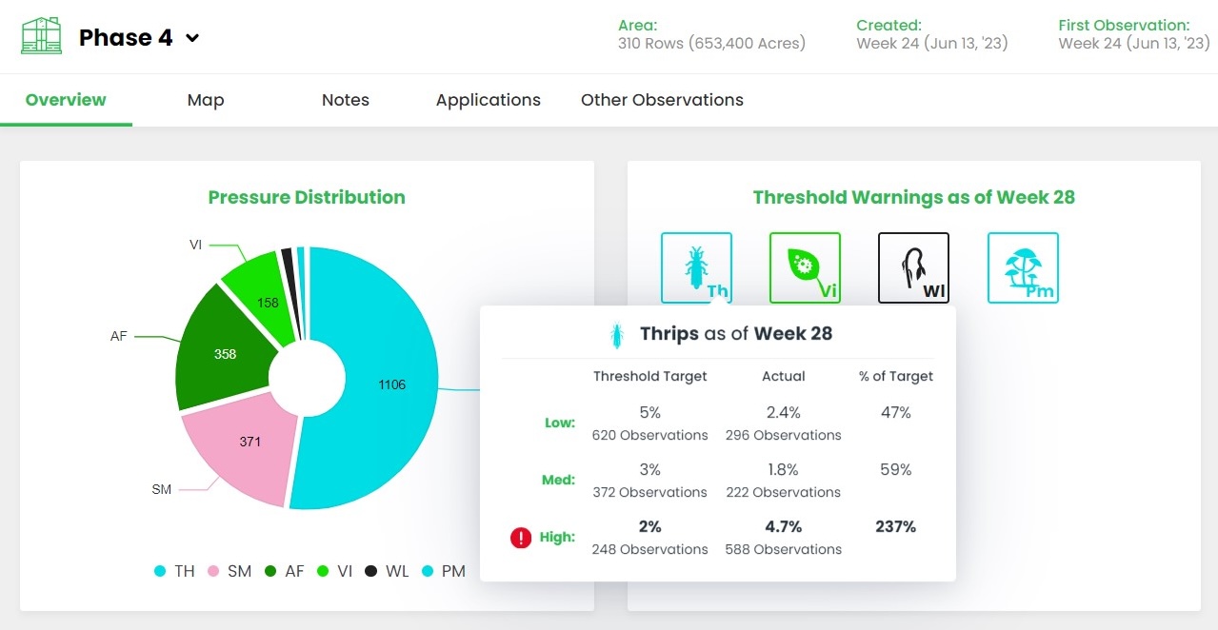Toggle WL legend item in chart
This screenshot has height=630, width=1218.
click(388, 571)
